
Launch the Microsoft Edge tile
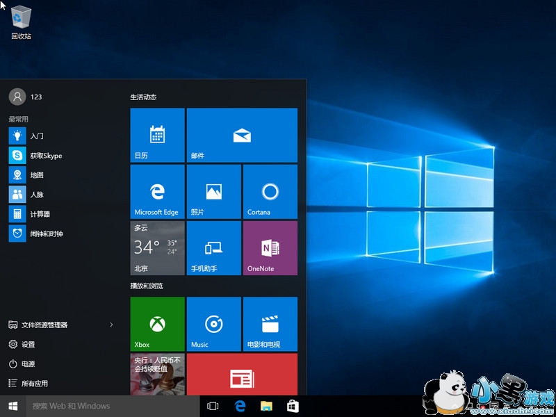tap(157, 191)
